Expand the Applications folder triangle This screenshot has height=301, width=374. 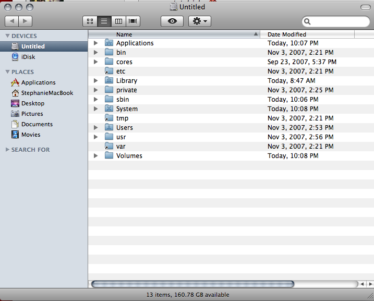click(95, 43)
